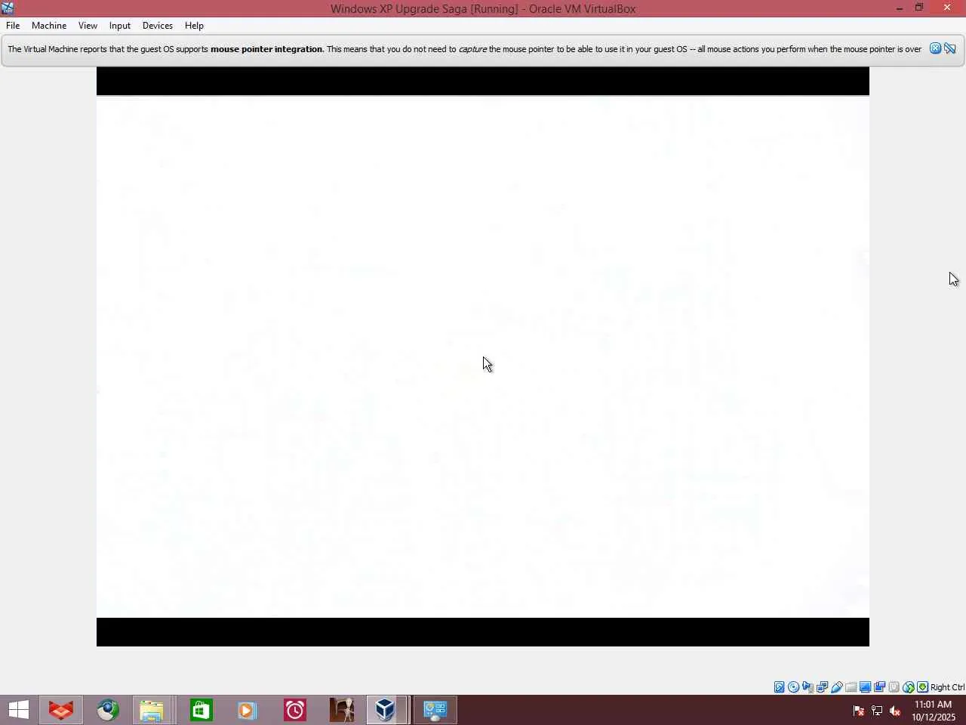Click the keyboard capture arrow indicator

pos(923,687)
